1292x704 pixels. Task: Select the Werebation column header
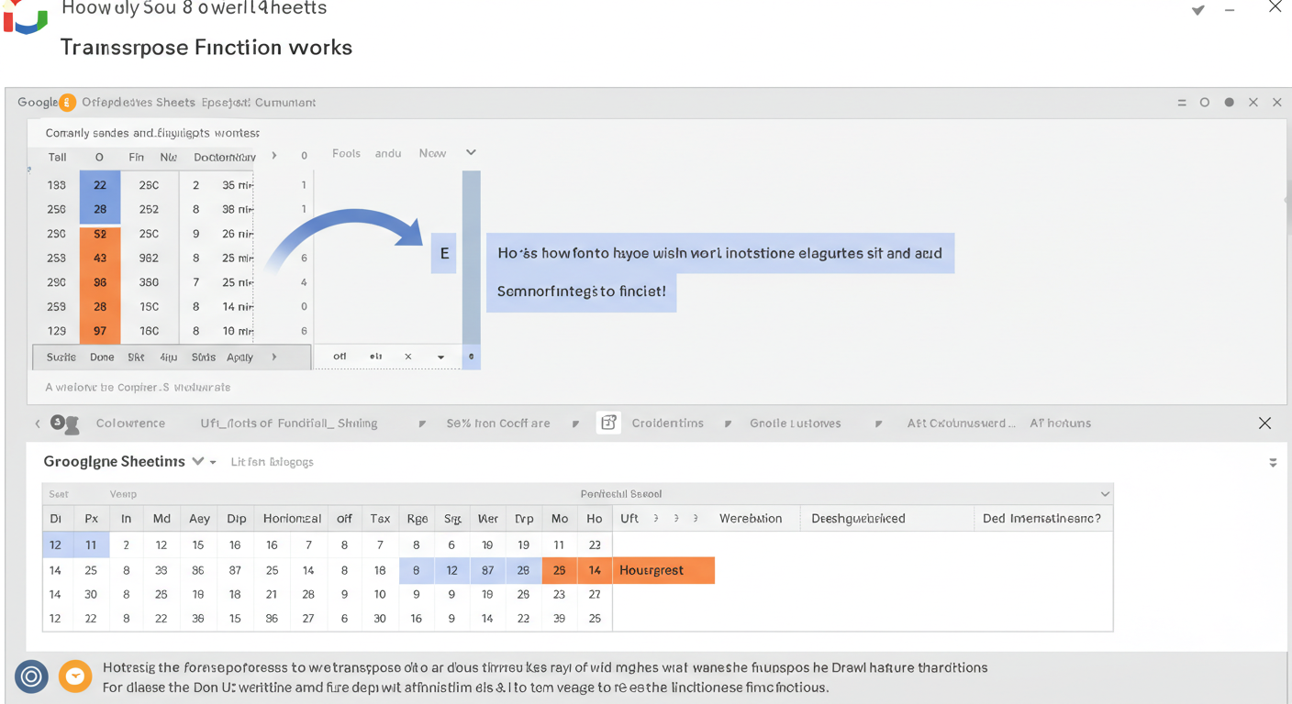[751, 519]
